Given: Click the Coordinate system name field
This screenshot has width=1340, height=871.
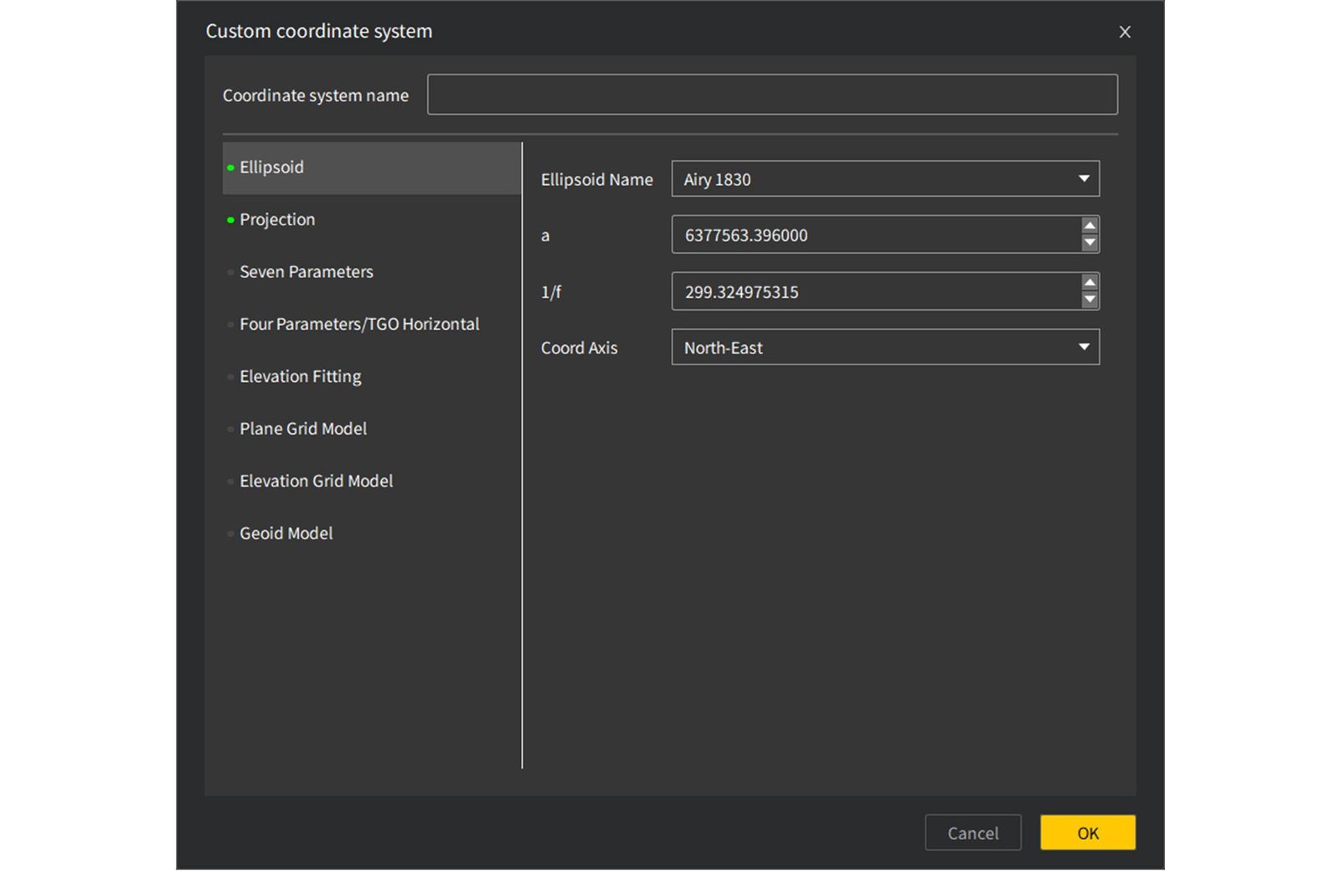Looking at the screenshot, I should 772,95.
